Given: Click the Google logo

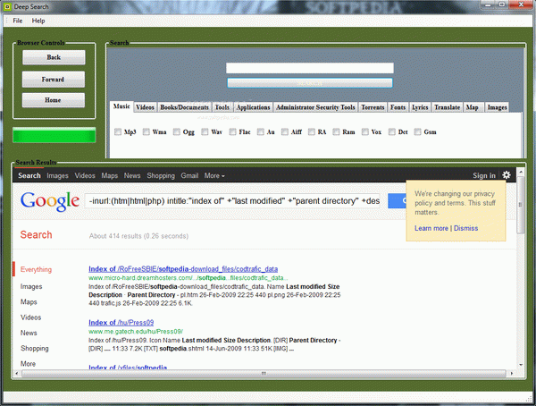Looking at the screenshot, I should coord(50,201).
